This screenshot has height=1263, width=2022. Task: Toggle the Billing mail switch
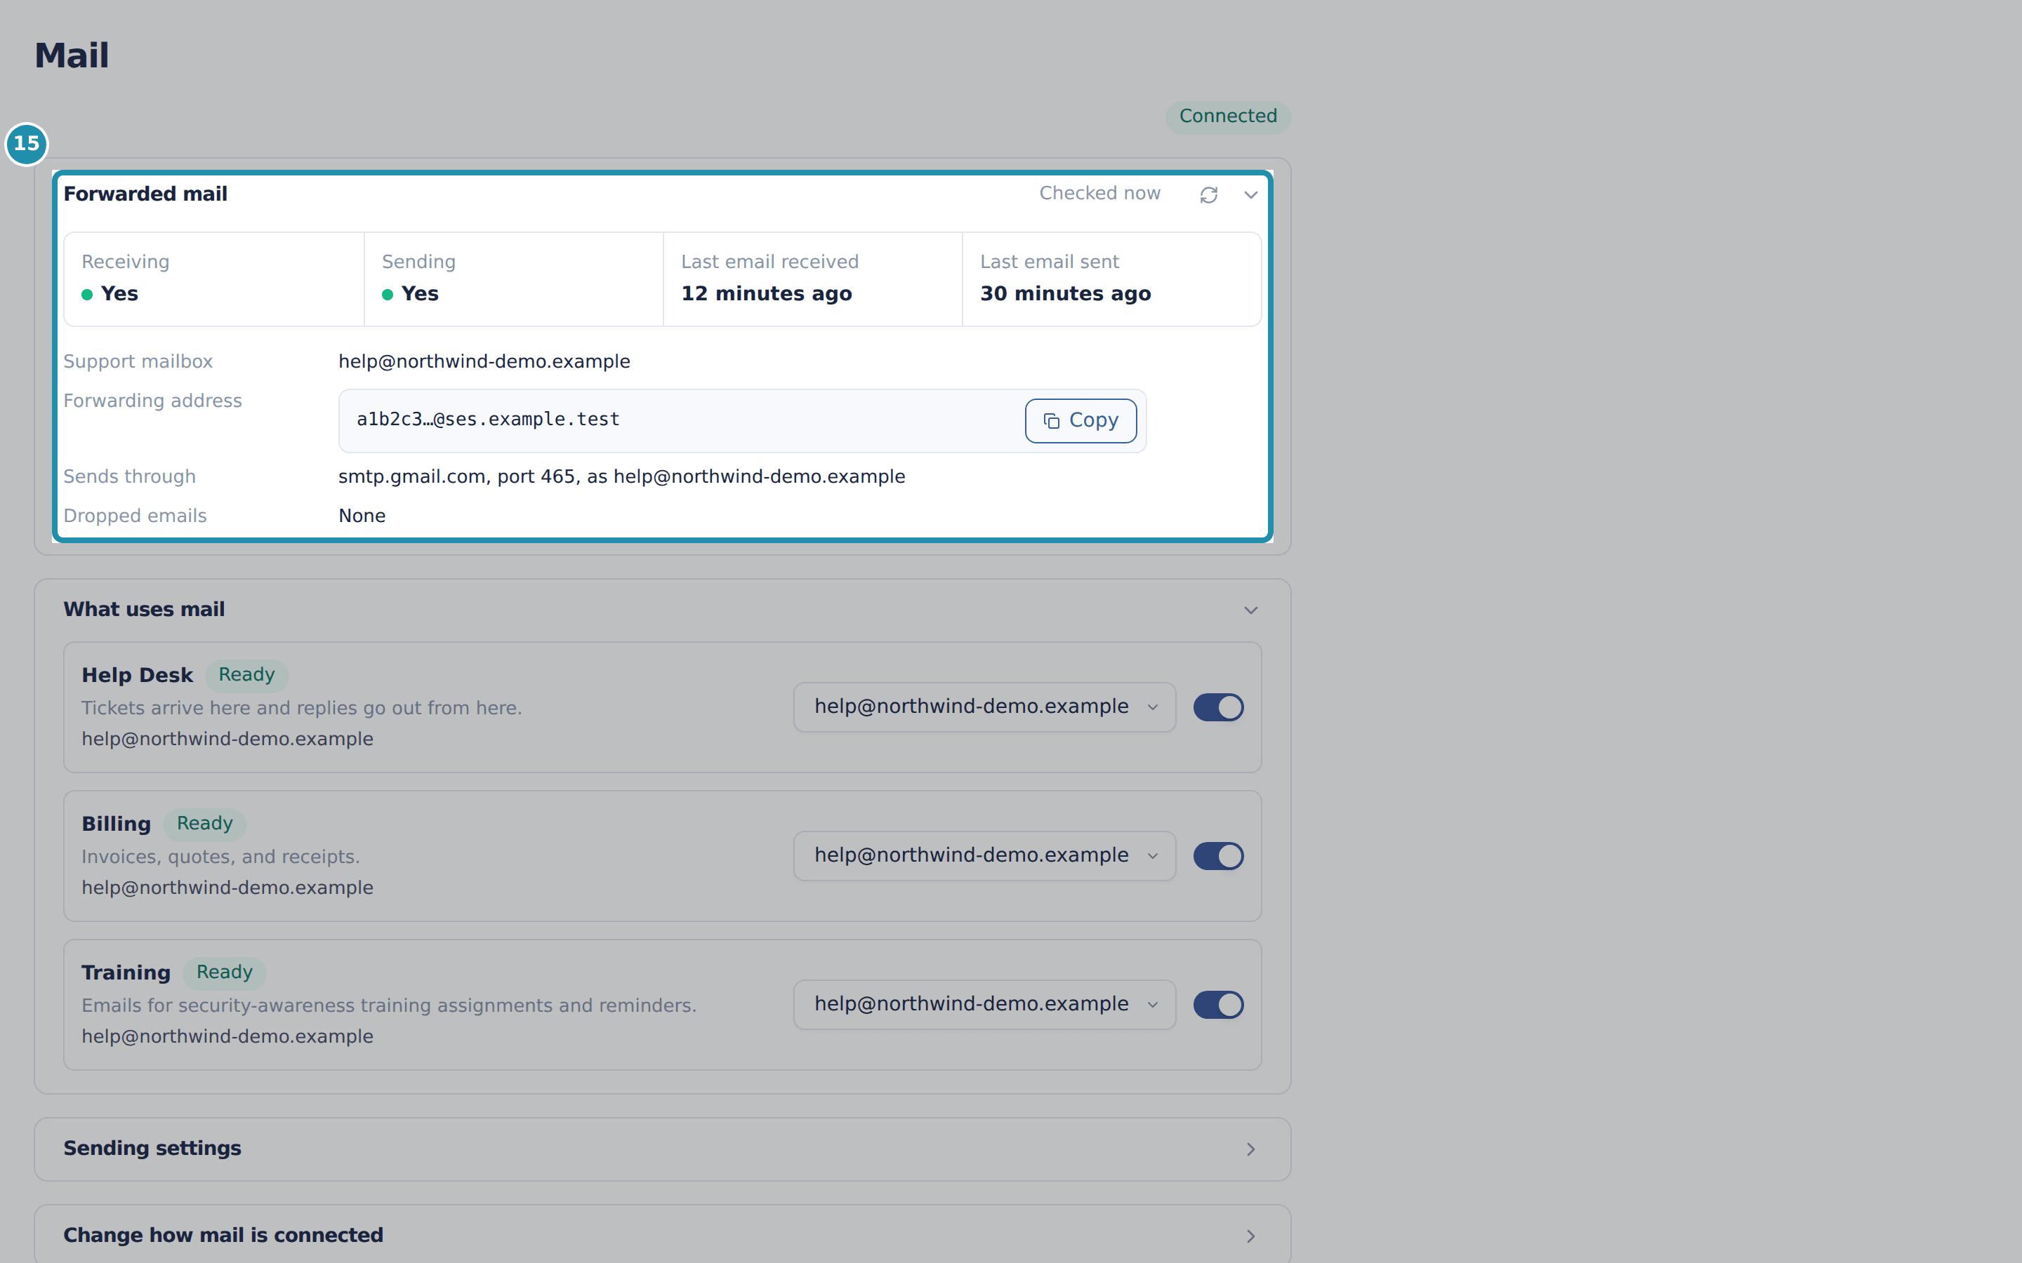tap(1217, 855)
